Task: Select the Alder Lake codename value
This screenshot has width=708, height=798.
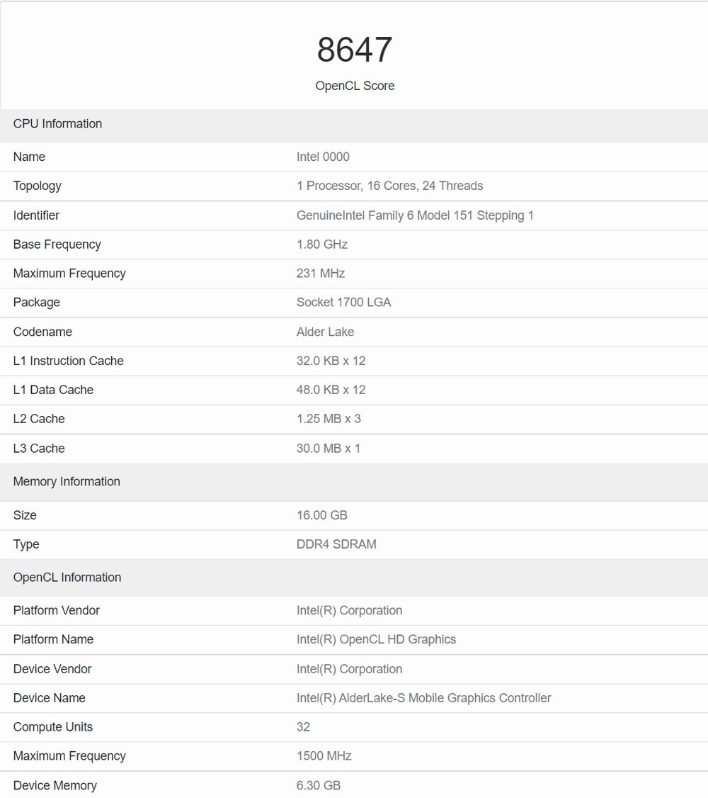Action: [325, 332]
